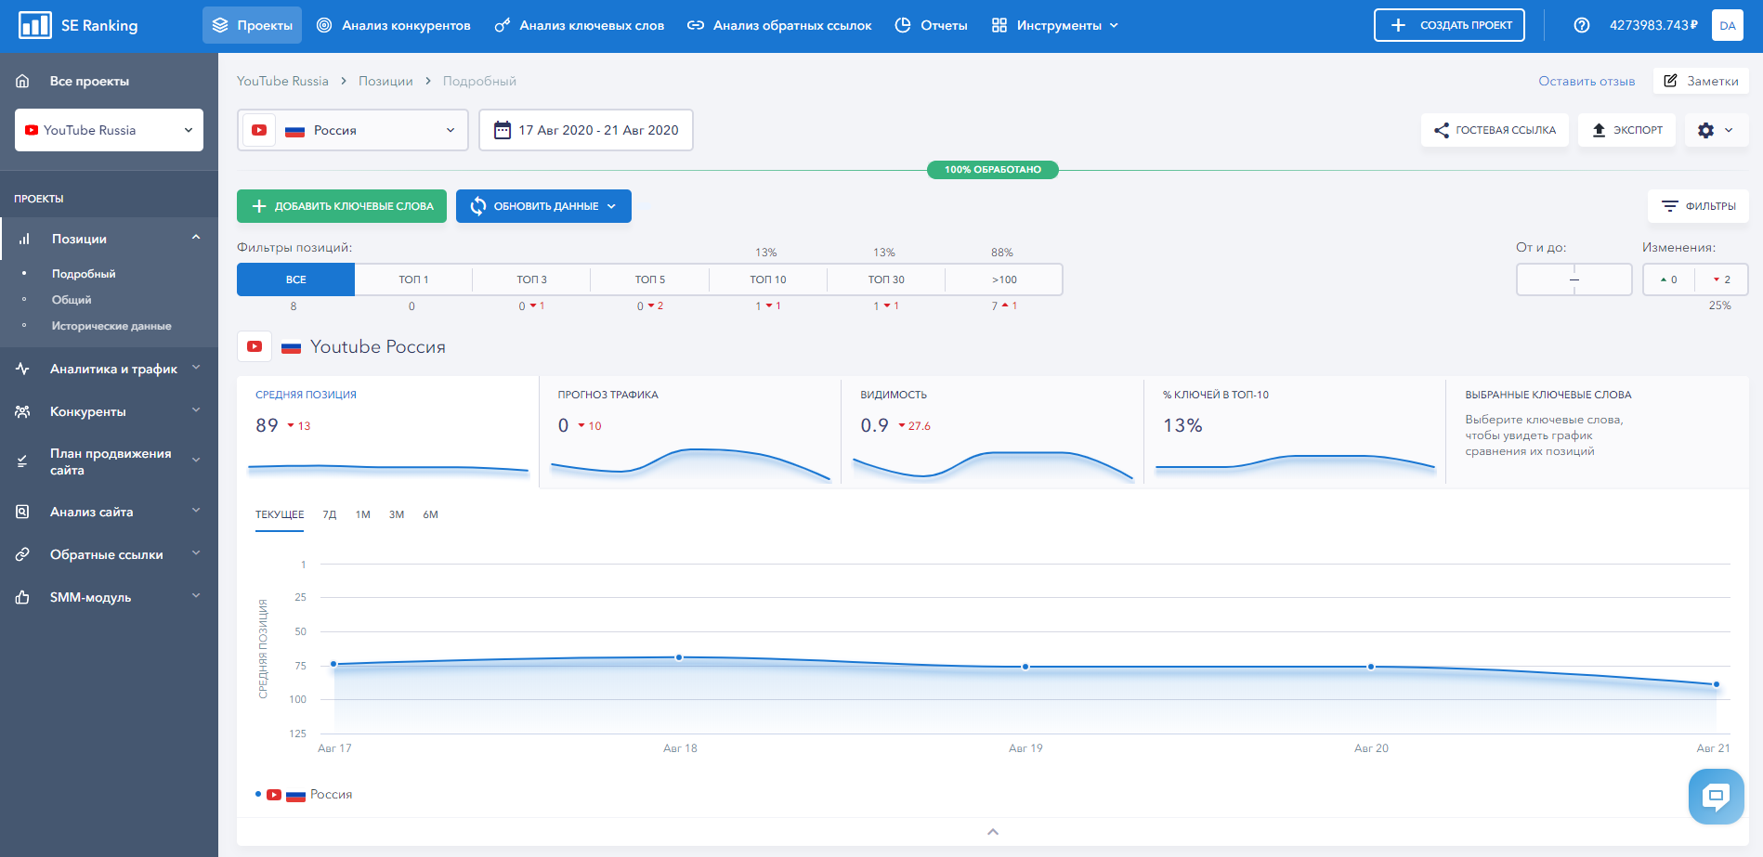Switch chart to 1М period tab
This screenshot has height=857, width=1763.
point(363,514)
